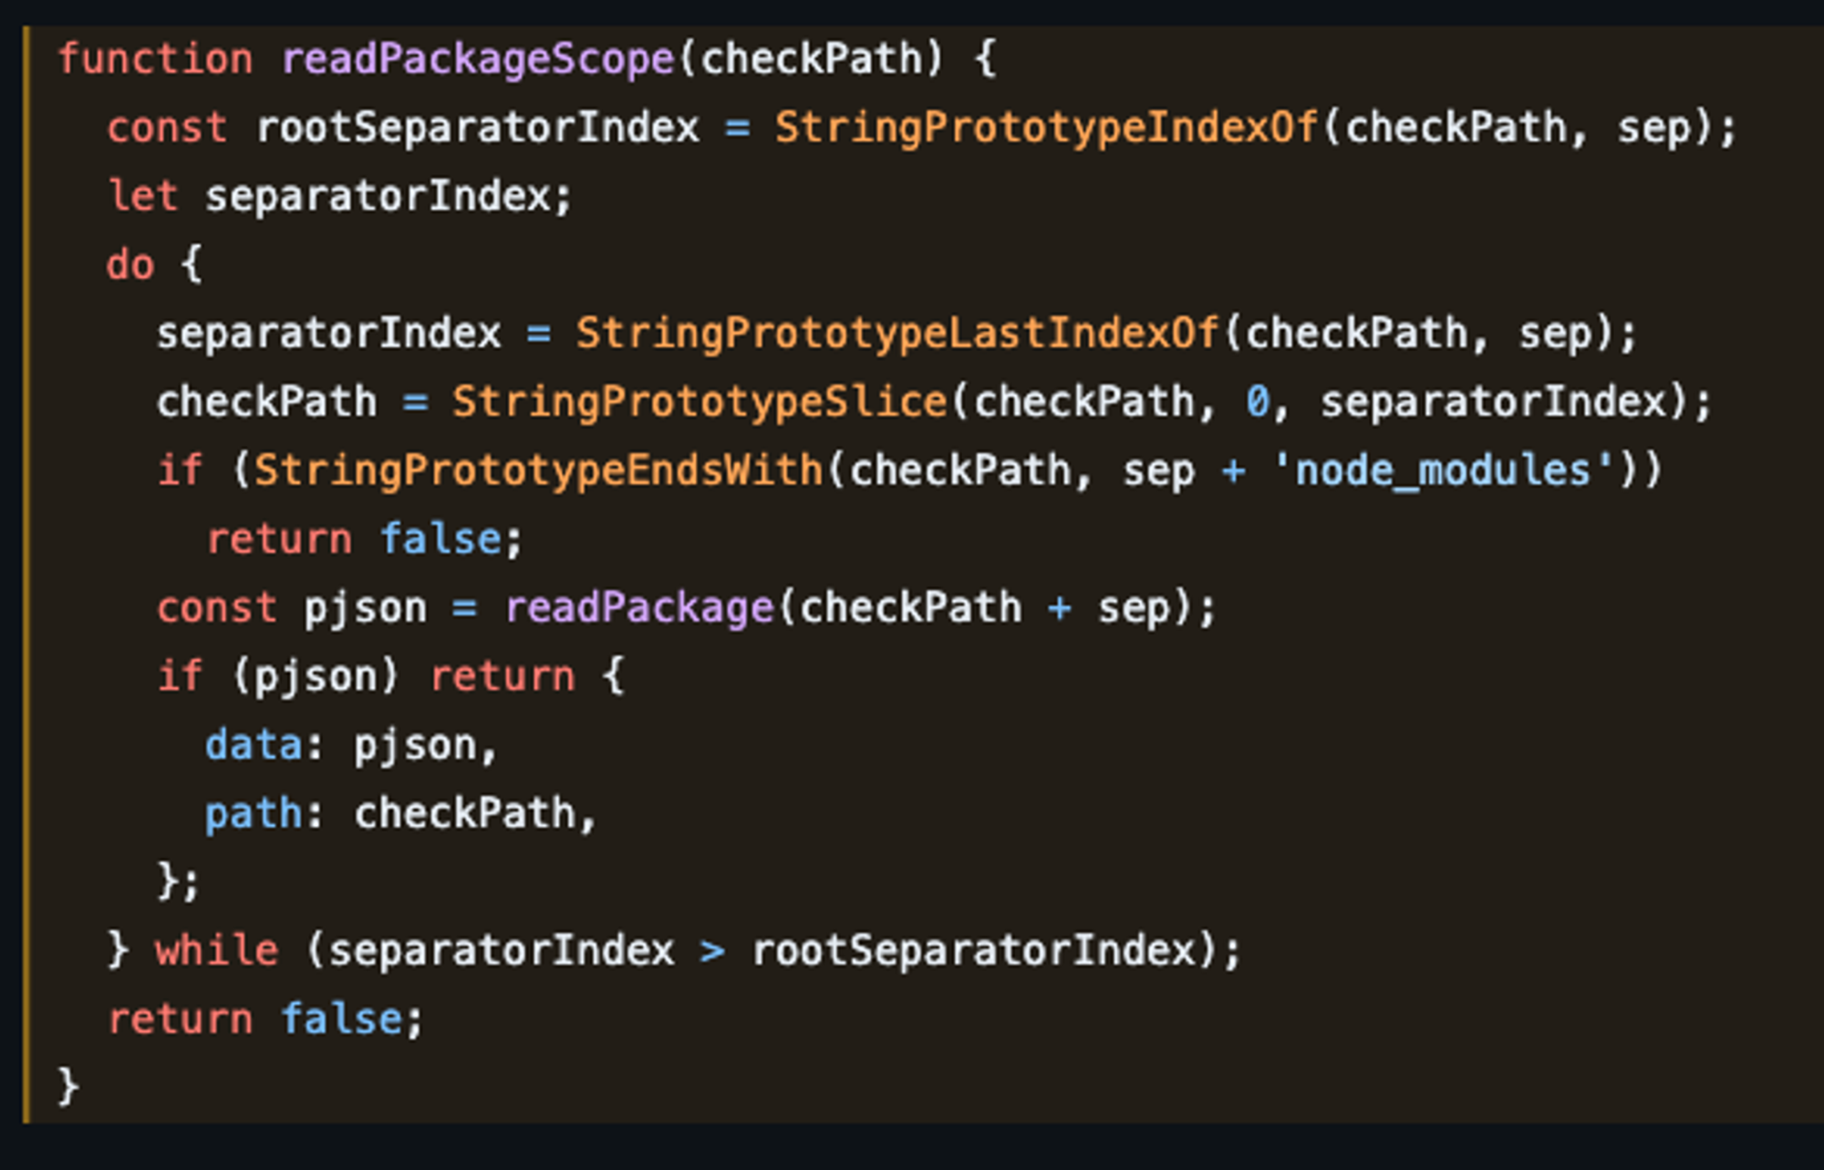Click the numeric literal 0 in the slice call

click(1258, 402)
